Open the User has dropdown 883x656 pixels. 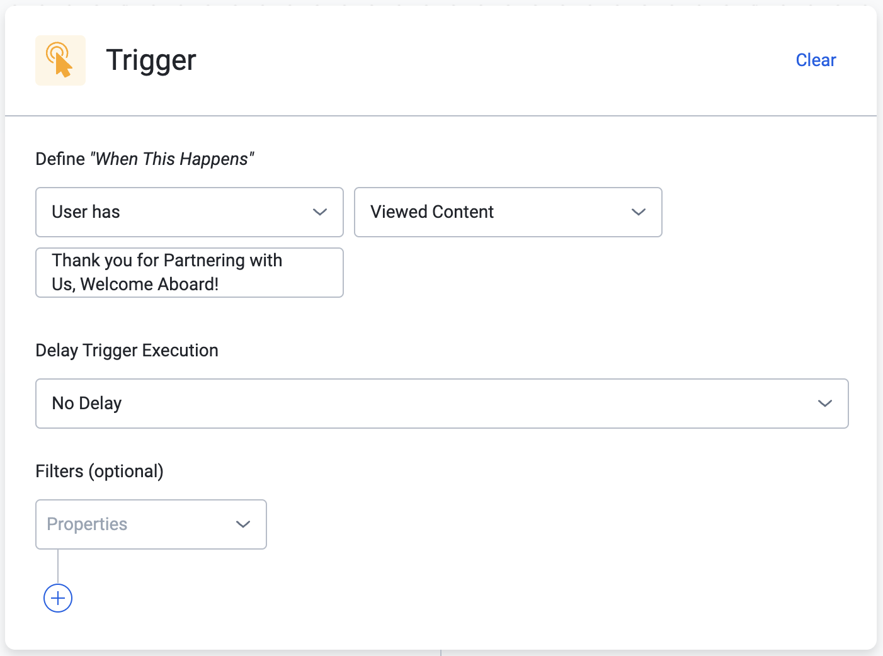tap(190, 212)
